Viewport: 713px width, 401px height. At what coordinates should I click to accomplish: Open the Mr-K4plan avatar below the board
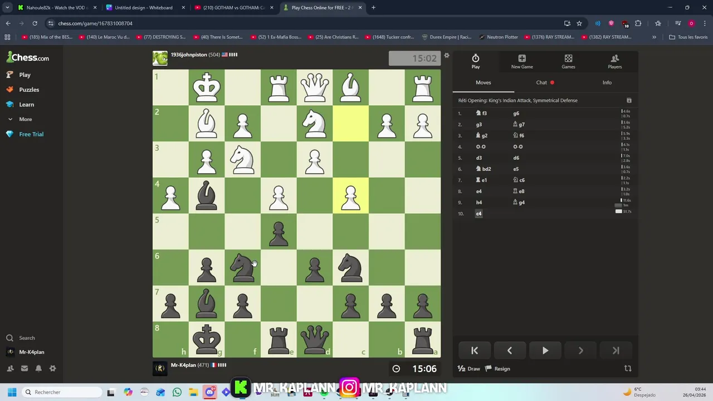(x=160, y=368)
